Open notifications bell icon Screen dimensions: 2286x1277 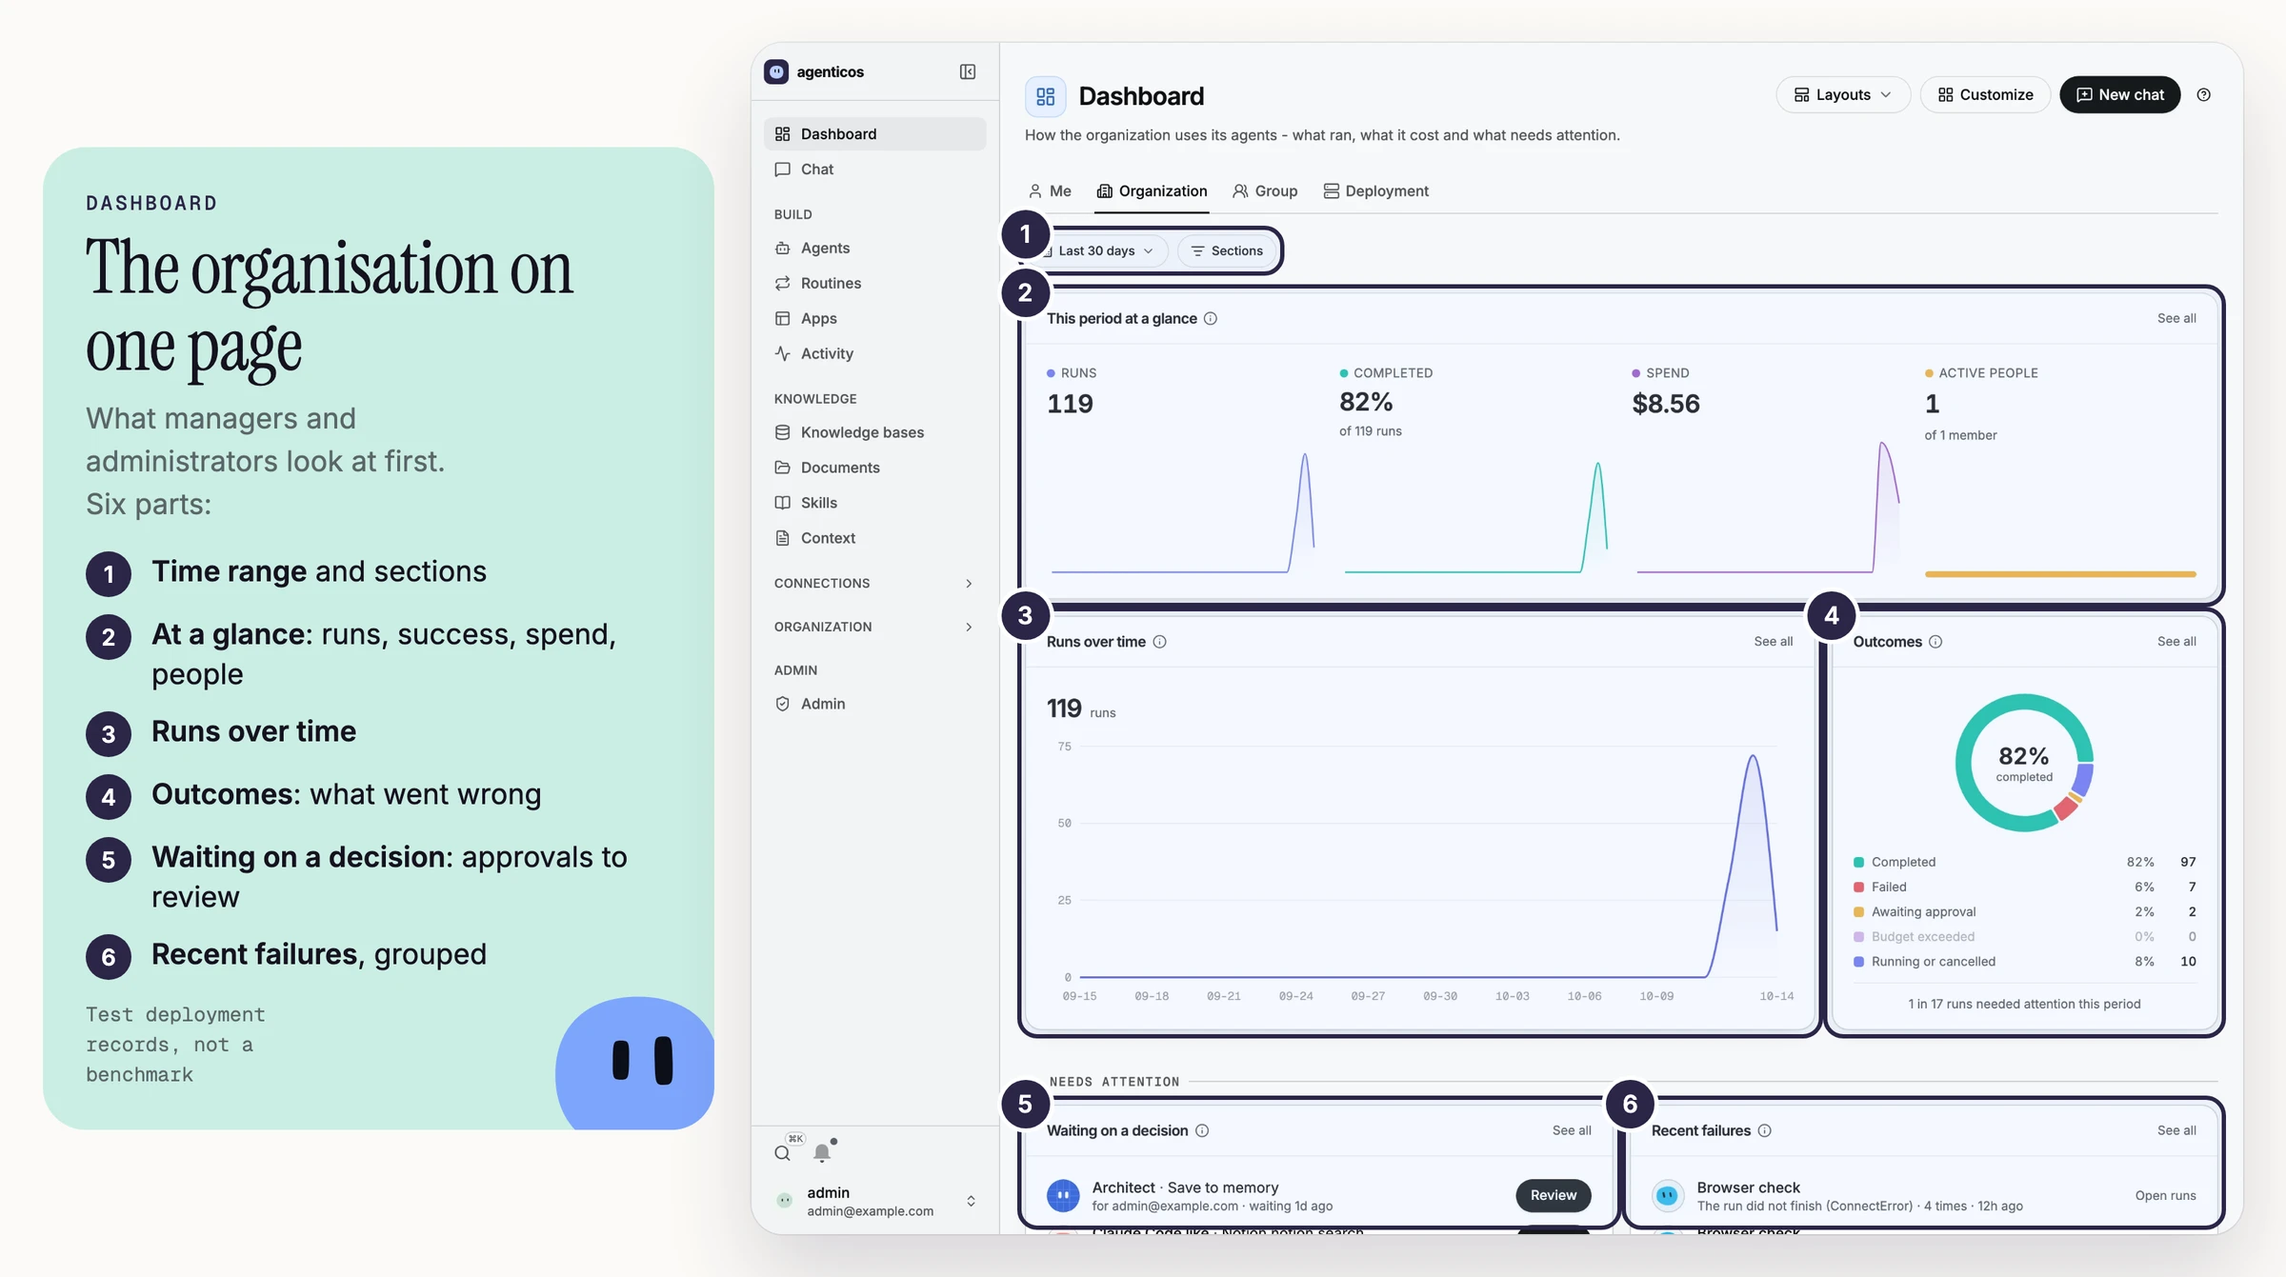pos(822,1152)
